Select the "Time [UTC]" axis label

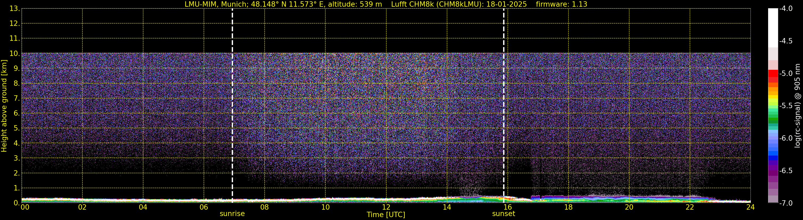pyautogui.click(x=386, y=215)
